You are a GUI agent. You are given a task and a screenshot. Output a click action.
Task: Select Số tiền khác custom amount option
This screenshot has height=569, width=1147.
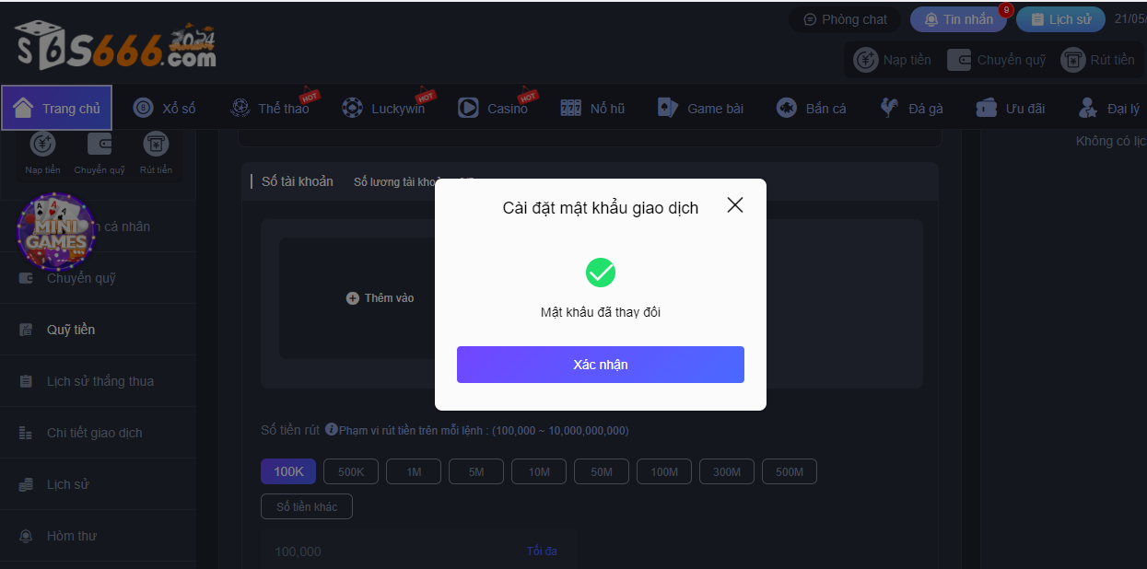(x=306, y=505)
